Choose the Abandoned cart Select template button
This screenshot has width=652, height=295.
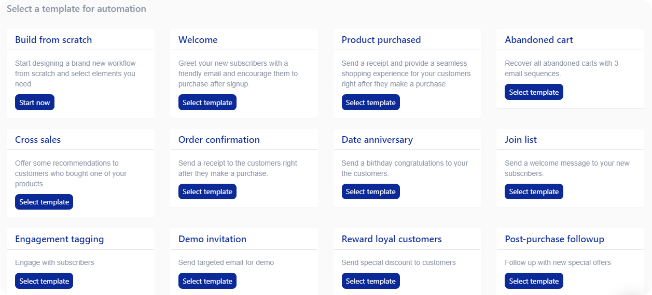coord(534,92)
